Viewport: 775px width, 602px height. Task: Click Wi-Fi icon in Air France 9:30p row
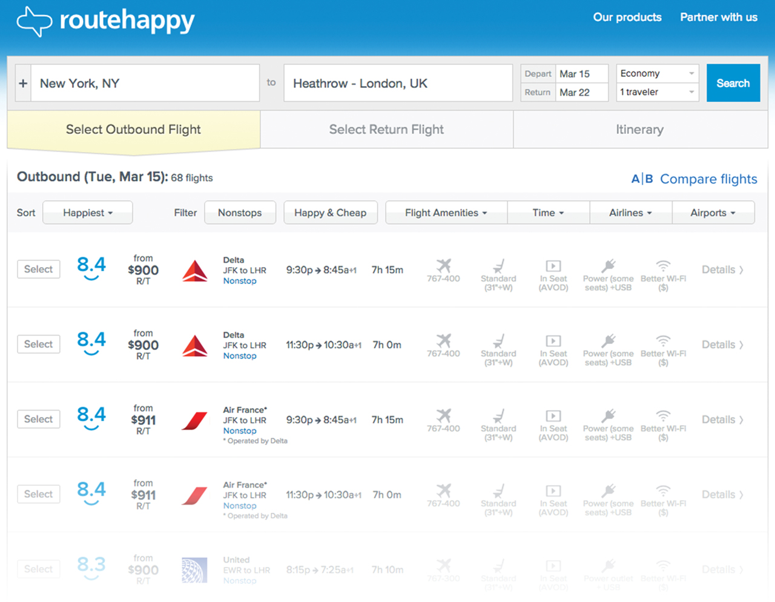tap(664, 416)
